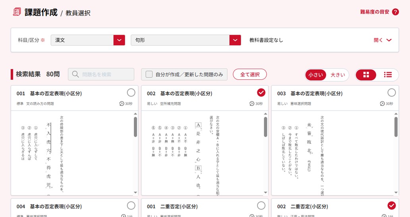410x217 pixels.
Task: Click scroll-up arrow in card 003 preview
Action: 396,114
